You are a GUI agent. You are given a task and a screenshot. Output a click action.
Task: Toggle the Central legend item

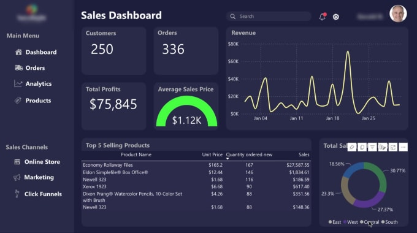coord(369,222)
